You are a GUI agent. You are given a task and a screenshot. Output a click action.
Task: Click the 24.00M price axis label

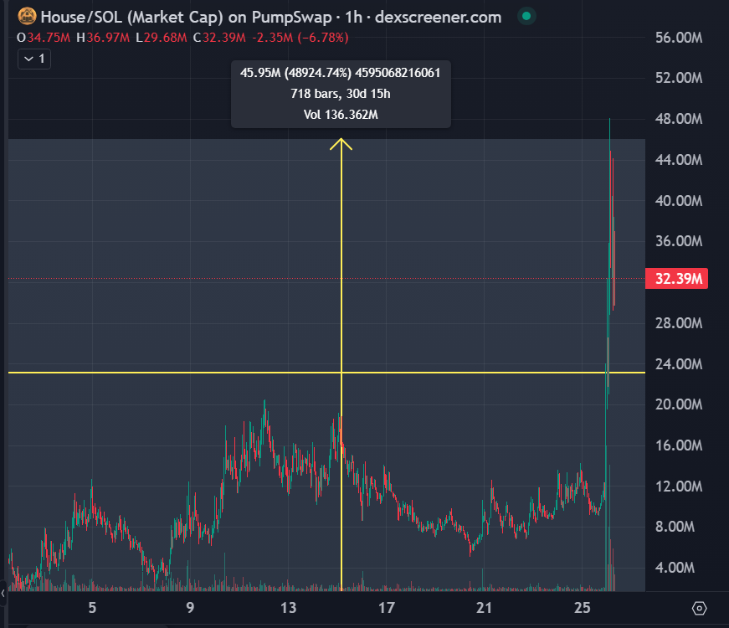coord(679,363)
